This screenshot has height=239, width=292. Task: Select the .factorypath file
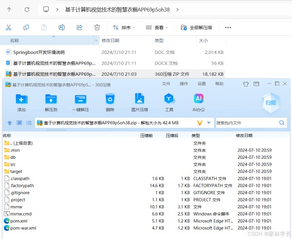point(19,186)
